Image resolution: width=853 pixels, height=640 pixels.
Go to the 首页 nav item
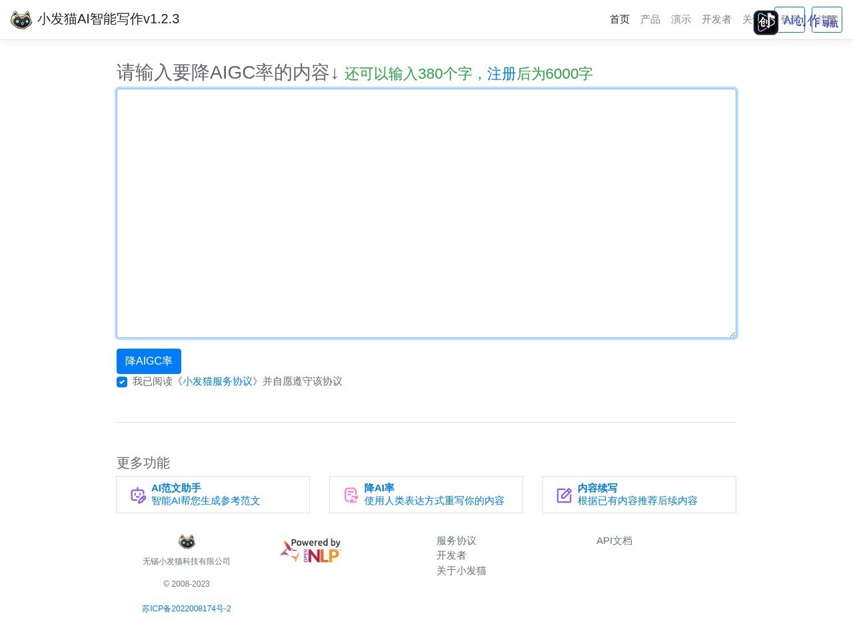pos(620,19)
